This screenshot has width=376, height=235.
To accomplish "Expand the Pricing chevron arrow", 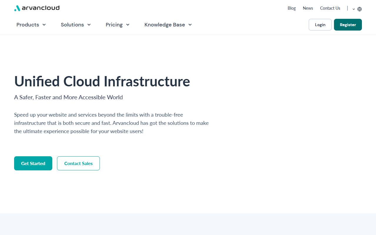I will coord(128,25).
